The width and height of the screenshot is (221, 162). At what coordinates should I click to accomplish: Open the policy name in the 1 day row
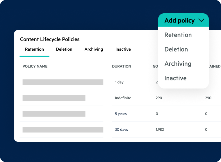[x=63, y=82]
